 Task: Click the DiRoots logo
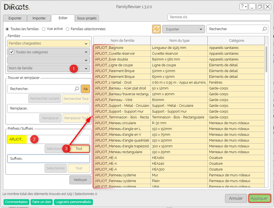(17, 7)
